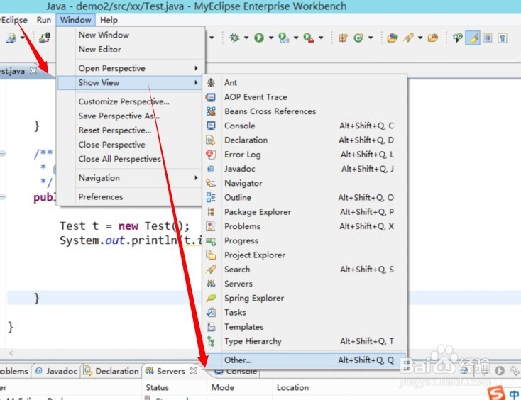The width and height of the screenshot is (521, 400).
Task: Click the New Java Class toolbar icon
Action: [358, 38]
